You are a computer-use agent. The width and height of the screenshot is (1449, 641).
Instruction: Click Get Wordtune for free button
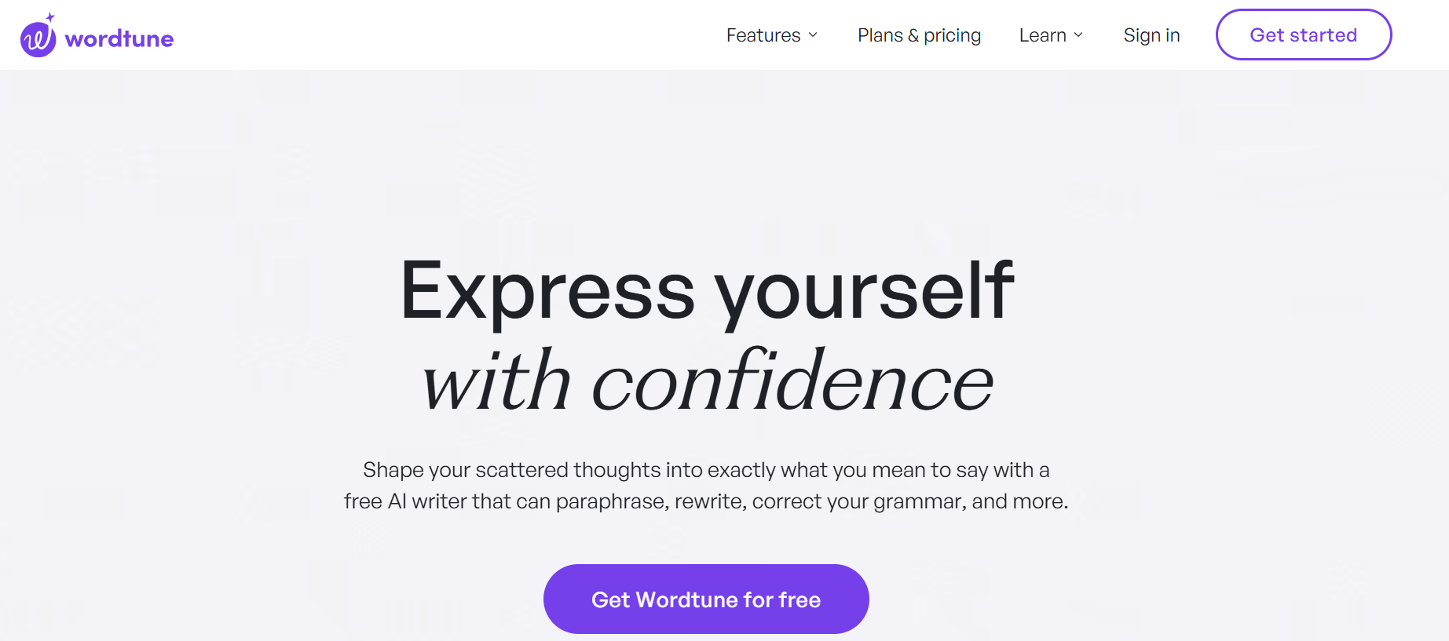[706, 599]
